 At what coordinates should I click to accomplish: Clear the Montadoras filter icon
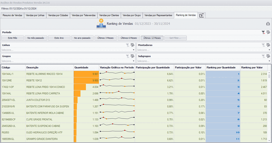pos(263,45)
